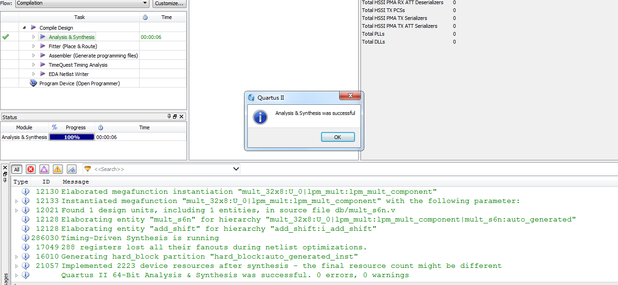Click the Quartus II logo in dialog title
The height and width of the screenshot is (285, 618).
pyautogui.click(x=251, y=97)
